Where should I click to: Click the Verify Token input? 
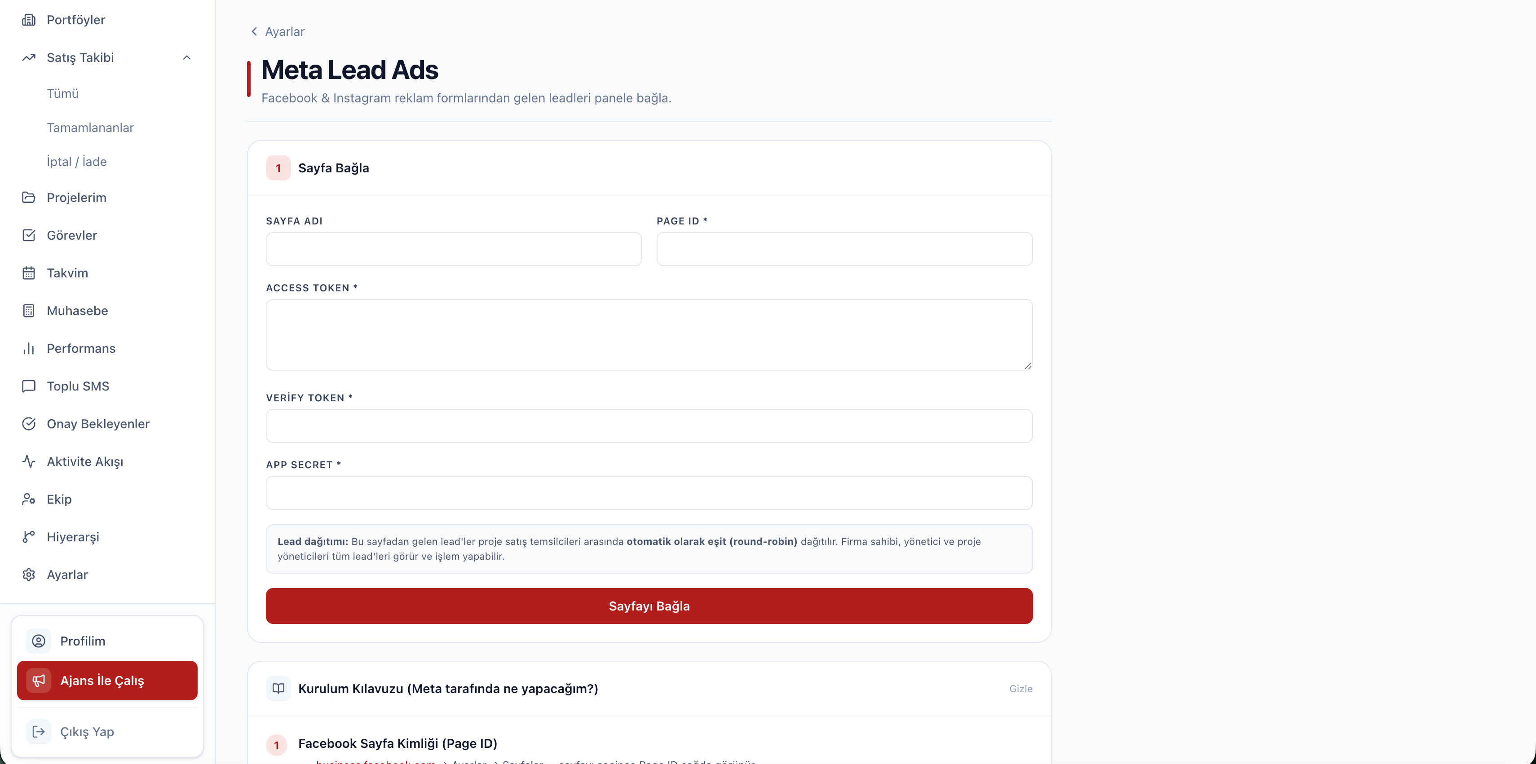pyautogui.click(x=649, y=426)
